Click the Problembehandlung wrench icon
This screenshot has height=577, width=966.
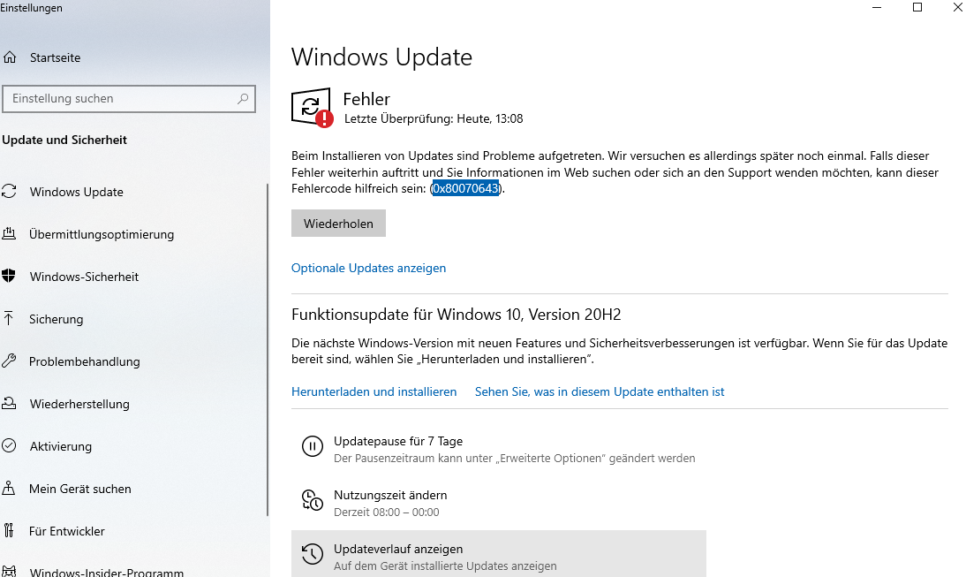9,361
